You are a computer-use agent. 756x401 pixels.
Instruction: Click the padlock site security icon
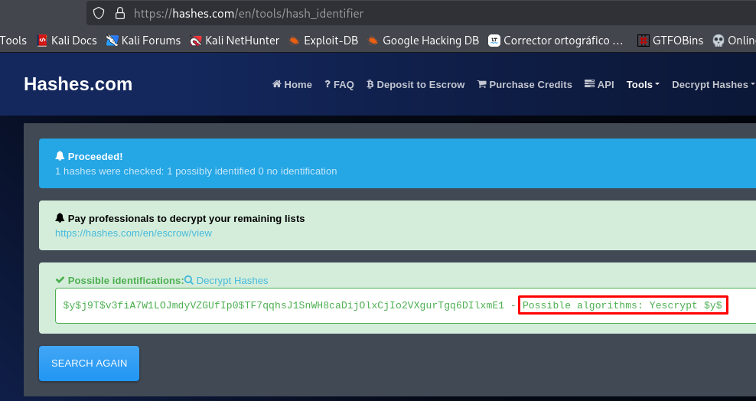point(119,13)
